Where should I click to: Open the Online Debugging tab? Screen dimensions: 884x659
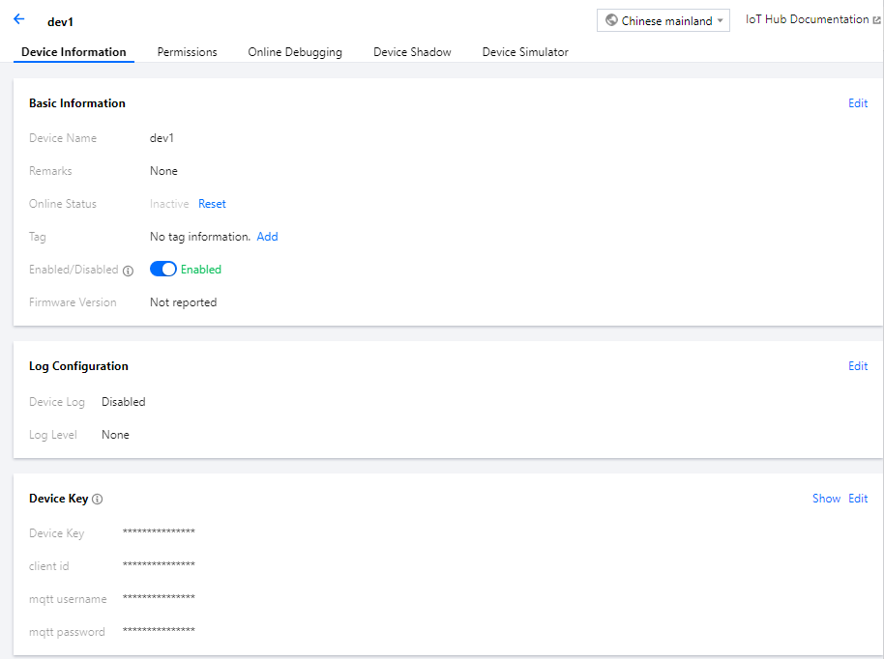tap(295, 52)
